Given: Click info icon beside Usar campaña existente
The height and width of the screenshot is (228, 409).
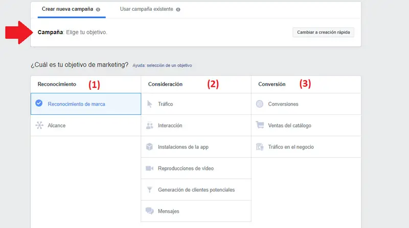Looking at the screenshot, I should pos(178,10).
